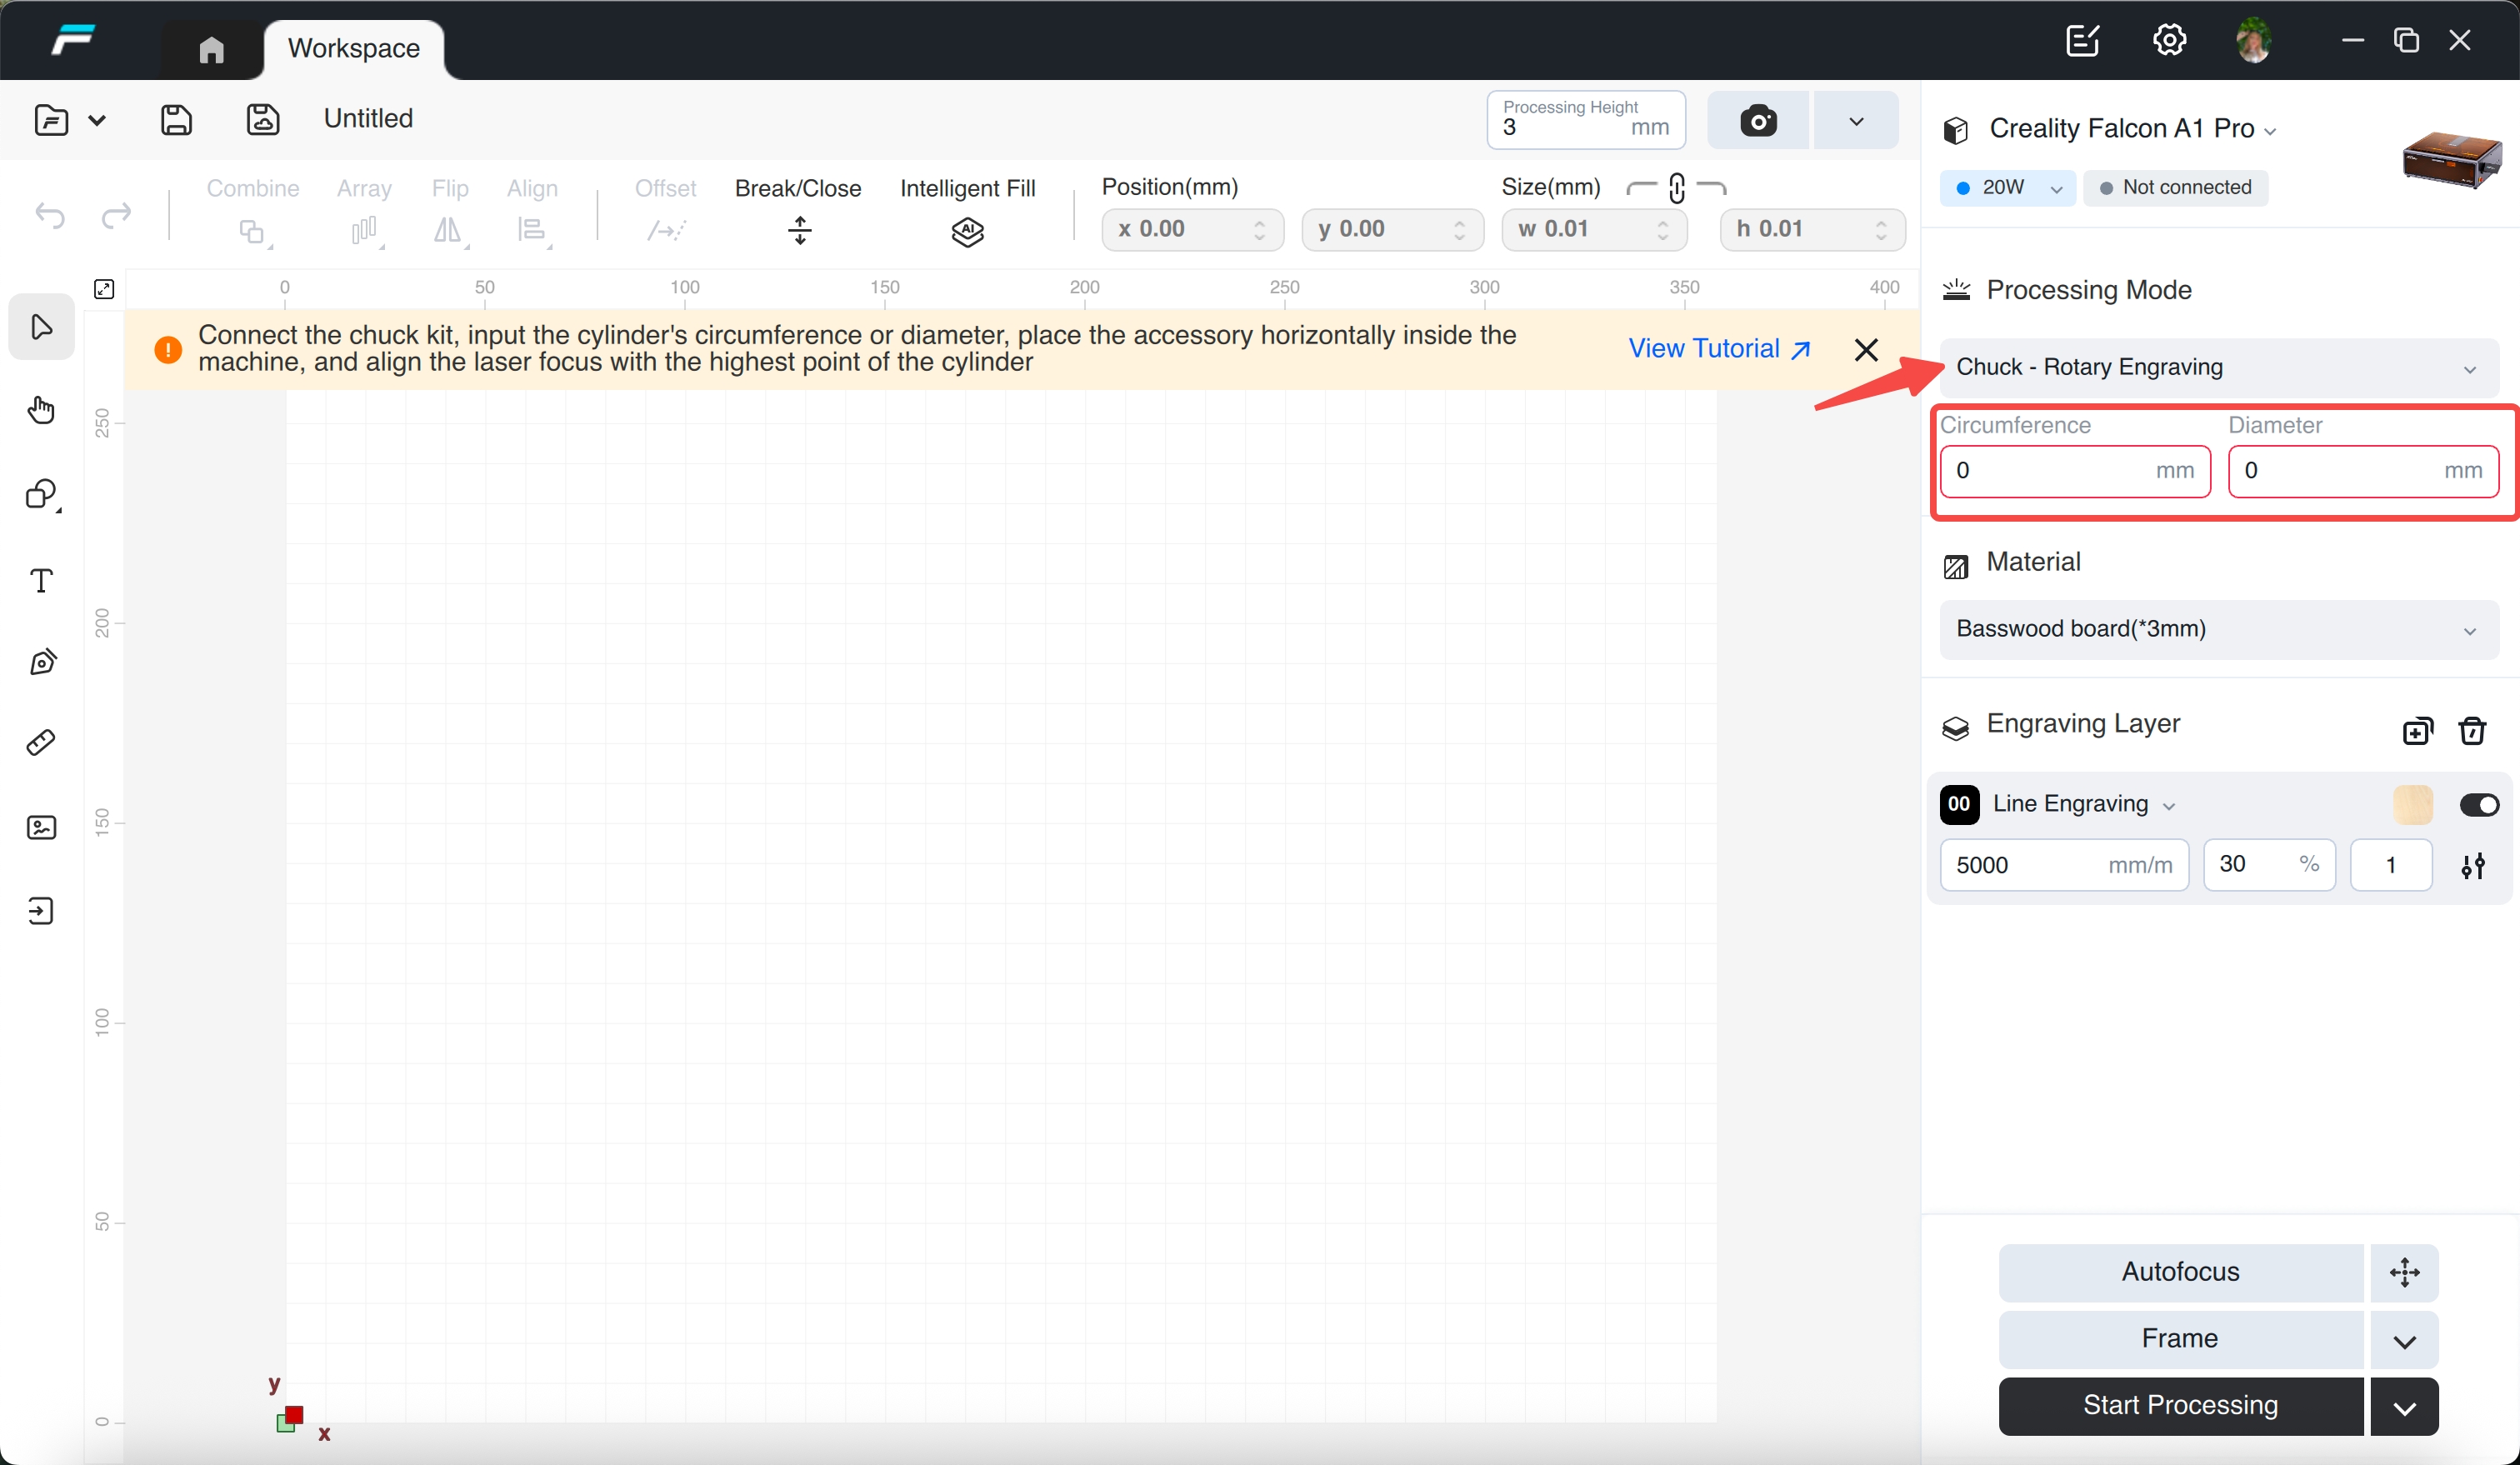Select the Text tool in left sidebar
Screen dimensions: 2520x1465
click(41, 580)
